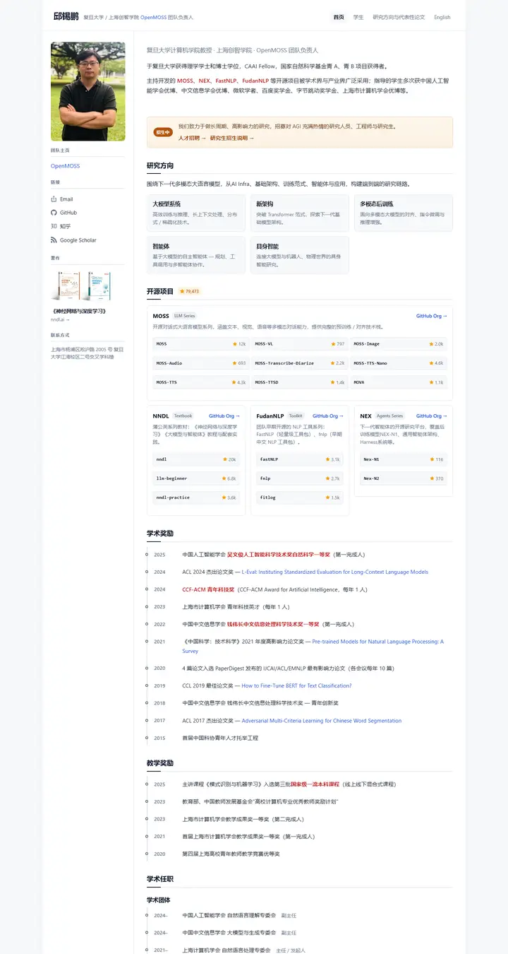Image resolution: width=508 pixels, height=954 pixels.
Task: Click the 吴文俊人工智能科学技术奖 award text
Action: click(278, 555)
